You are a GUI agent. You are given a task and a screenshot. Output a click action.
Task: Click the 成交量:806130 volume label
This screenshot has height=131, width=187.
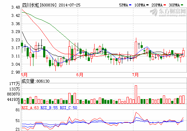(35, 81)
